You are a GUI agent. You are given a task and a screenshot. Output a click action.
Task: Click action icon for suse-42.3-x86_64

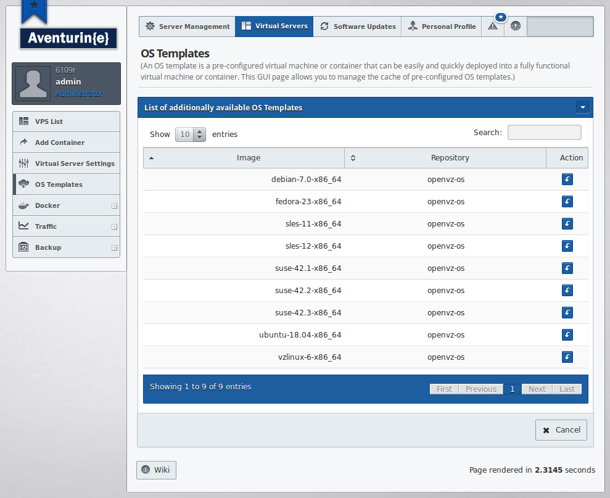567,313
